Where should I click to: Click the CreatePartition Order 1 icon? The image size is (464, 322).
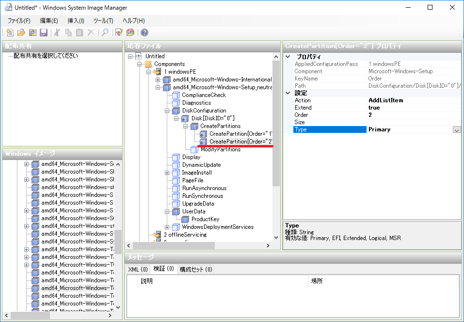pyautogui.click(x=203, y=134)
